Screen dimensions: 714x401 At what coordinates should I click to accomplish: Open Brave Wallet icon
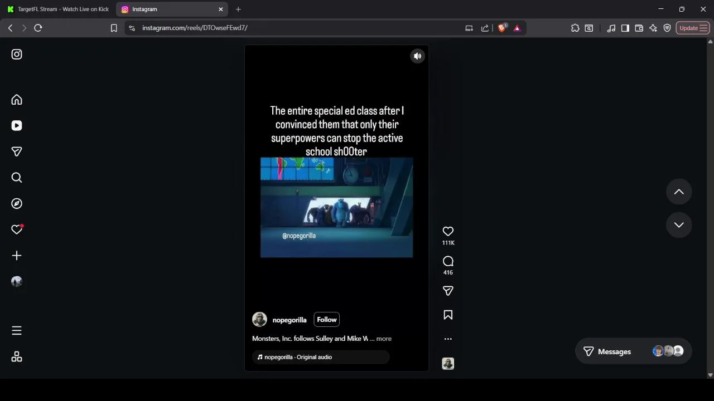click(639, 28)
